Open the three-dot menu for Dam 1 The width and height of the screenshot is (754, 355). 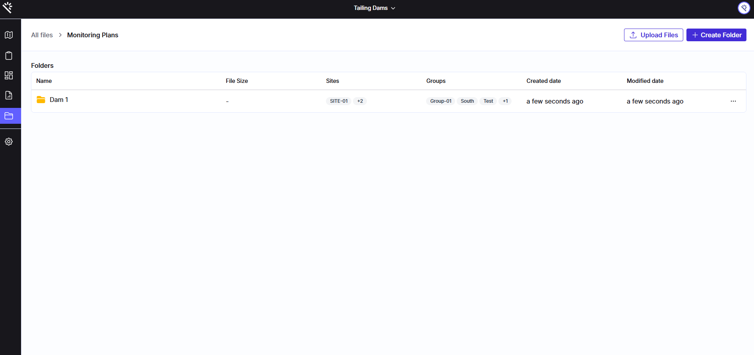pos(733,101)
